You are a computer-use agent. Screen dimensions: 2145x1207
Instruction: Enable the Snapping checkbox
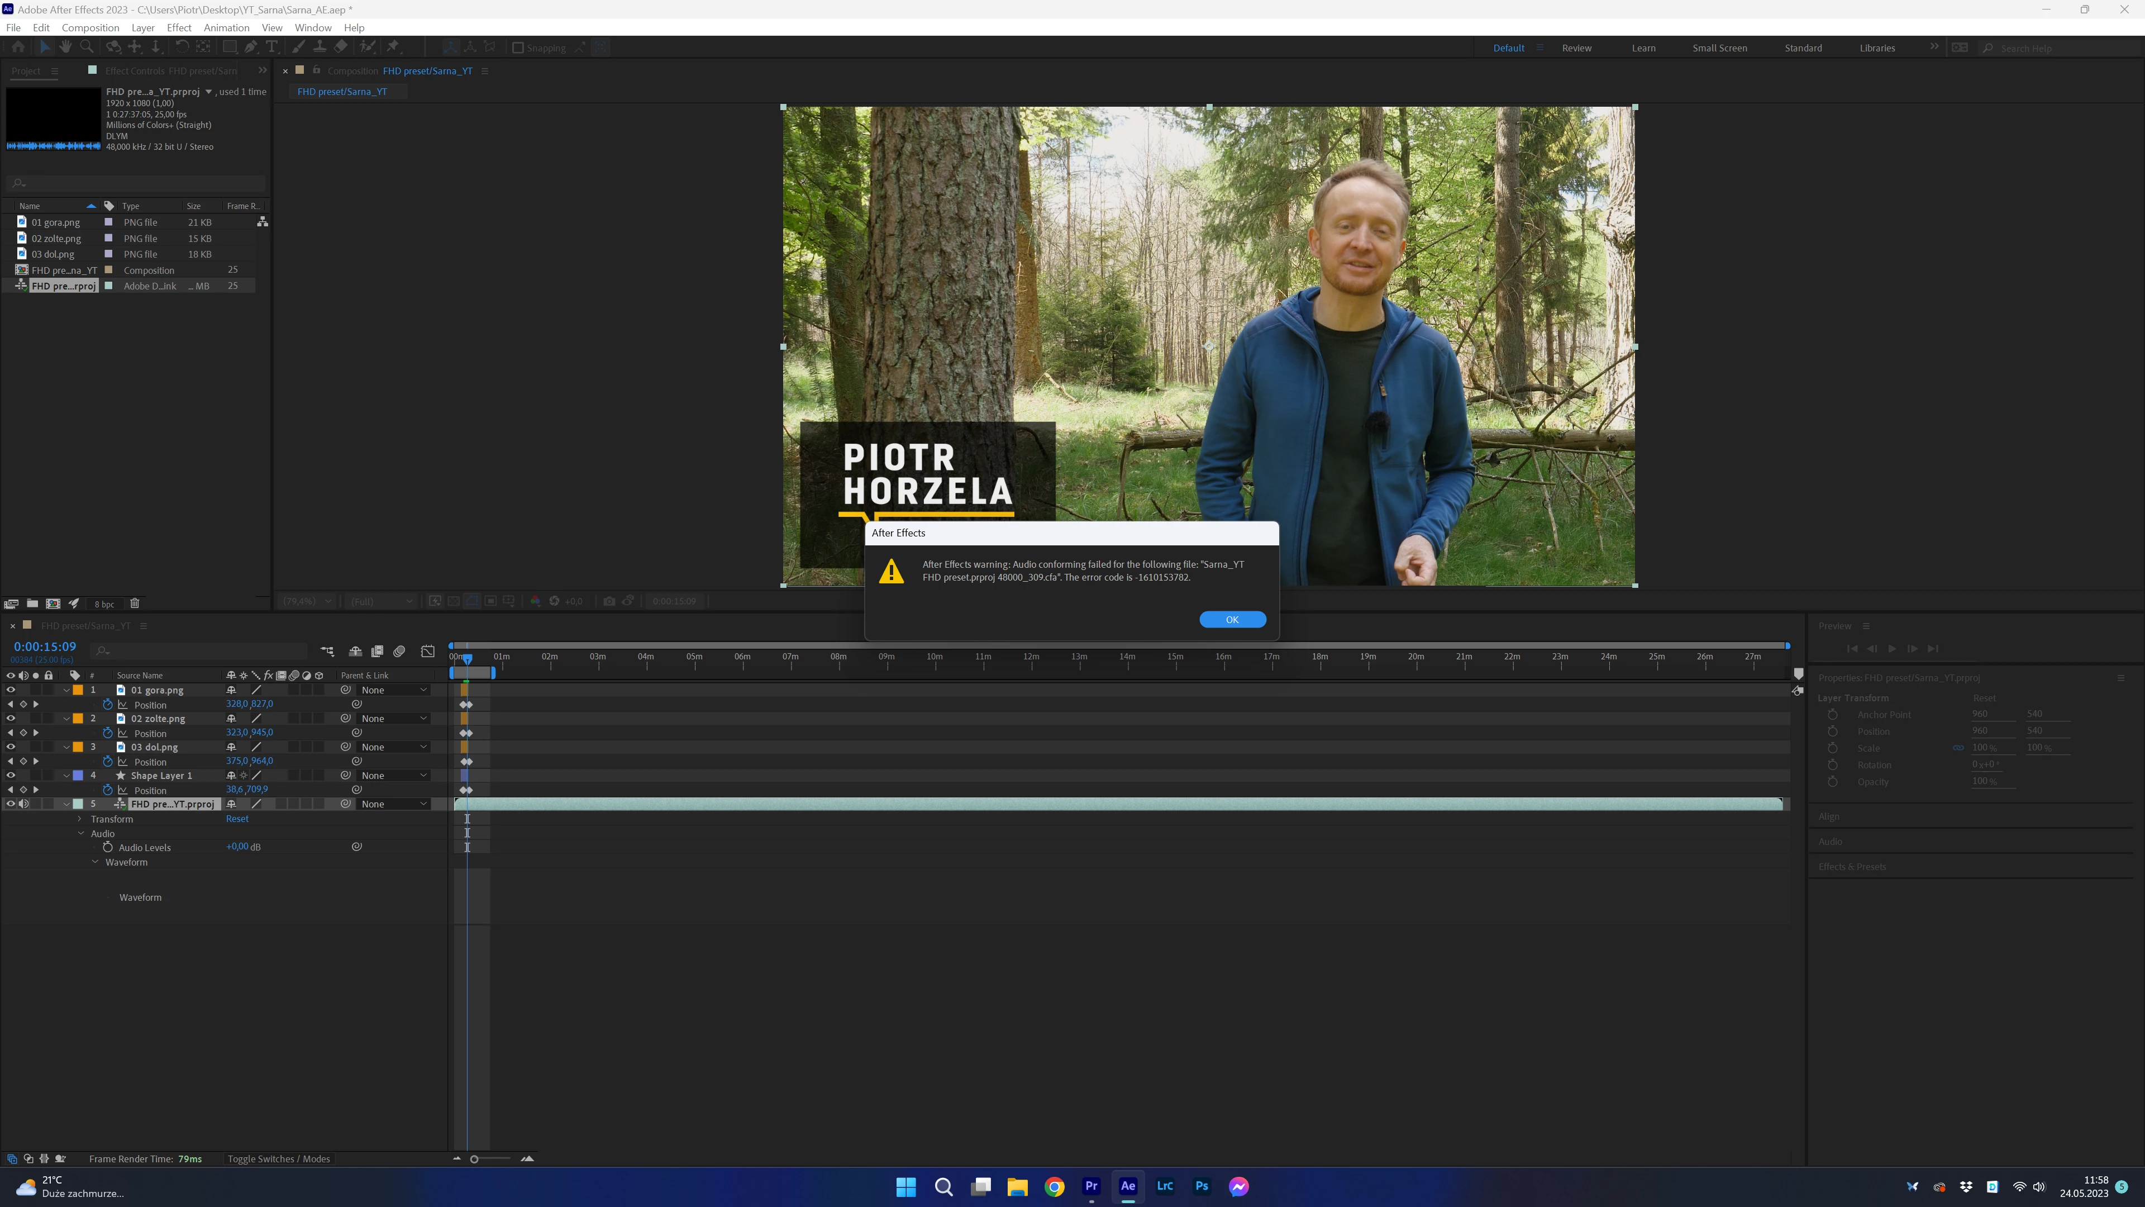click(x=518, y=47)
